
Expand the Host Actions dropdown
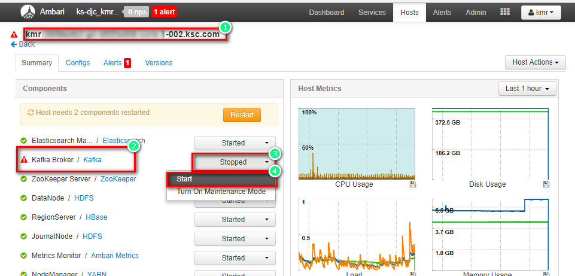536,62
